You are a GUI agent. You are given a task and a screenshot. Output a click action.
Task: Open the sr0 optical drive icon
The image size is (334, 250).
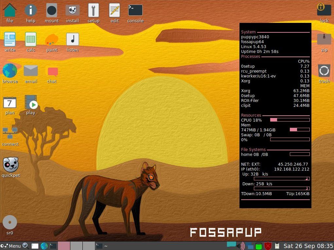[9, 222]
